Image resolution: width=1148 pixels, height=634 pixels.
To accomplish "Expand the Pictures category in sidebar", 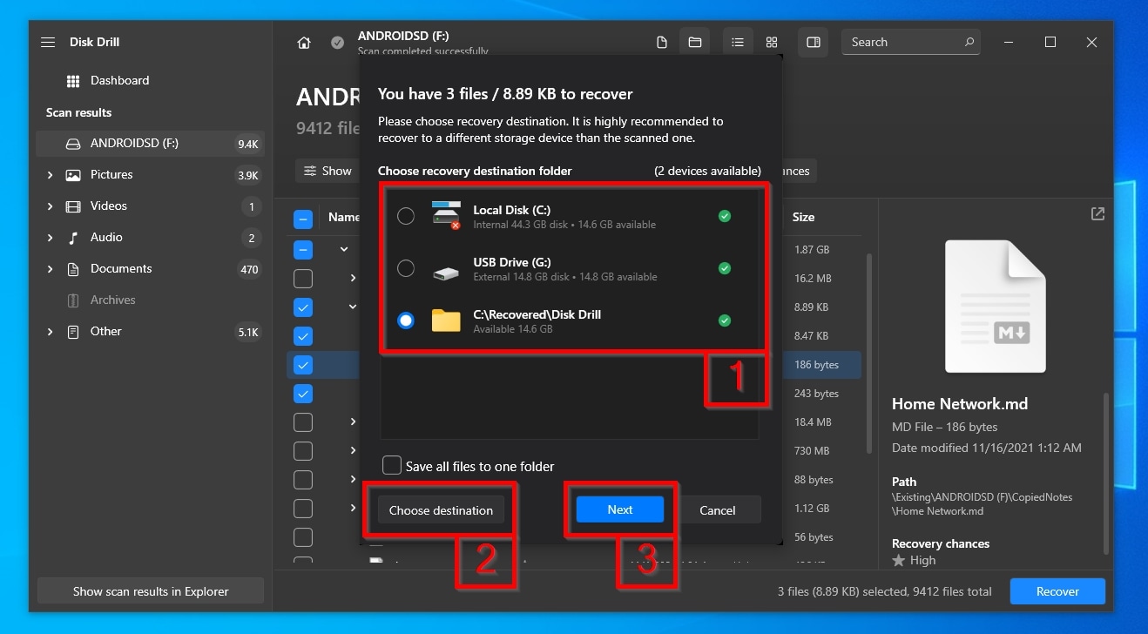I will [x=50, y=175].
